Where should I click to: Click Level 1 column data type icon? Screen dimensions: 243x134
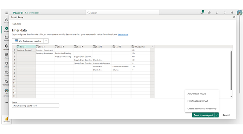(18, 47)
